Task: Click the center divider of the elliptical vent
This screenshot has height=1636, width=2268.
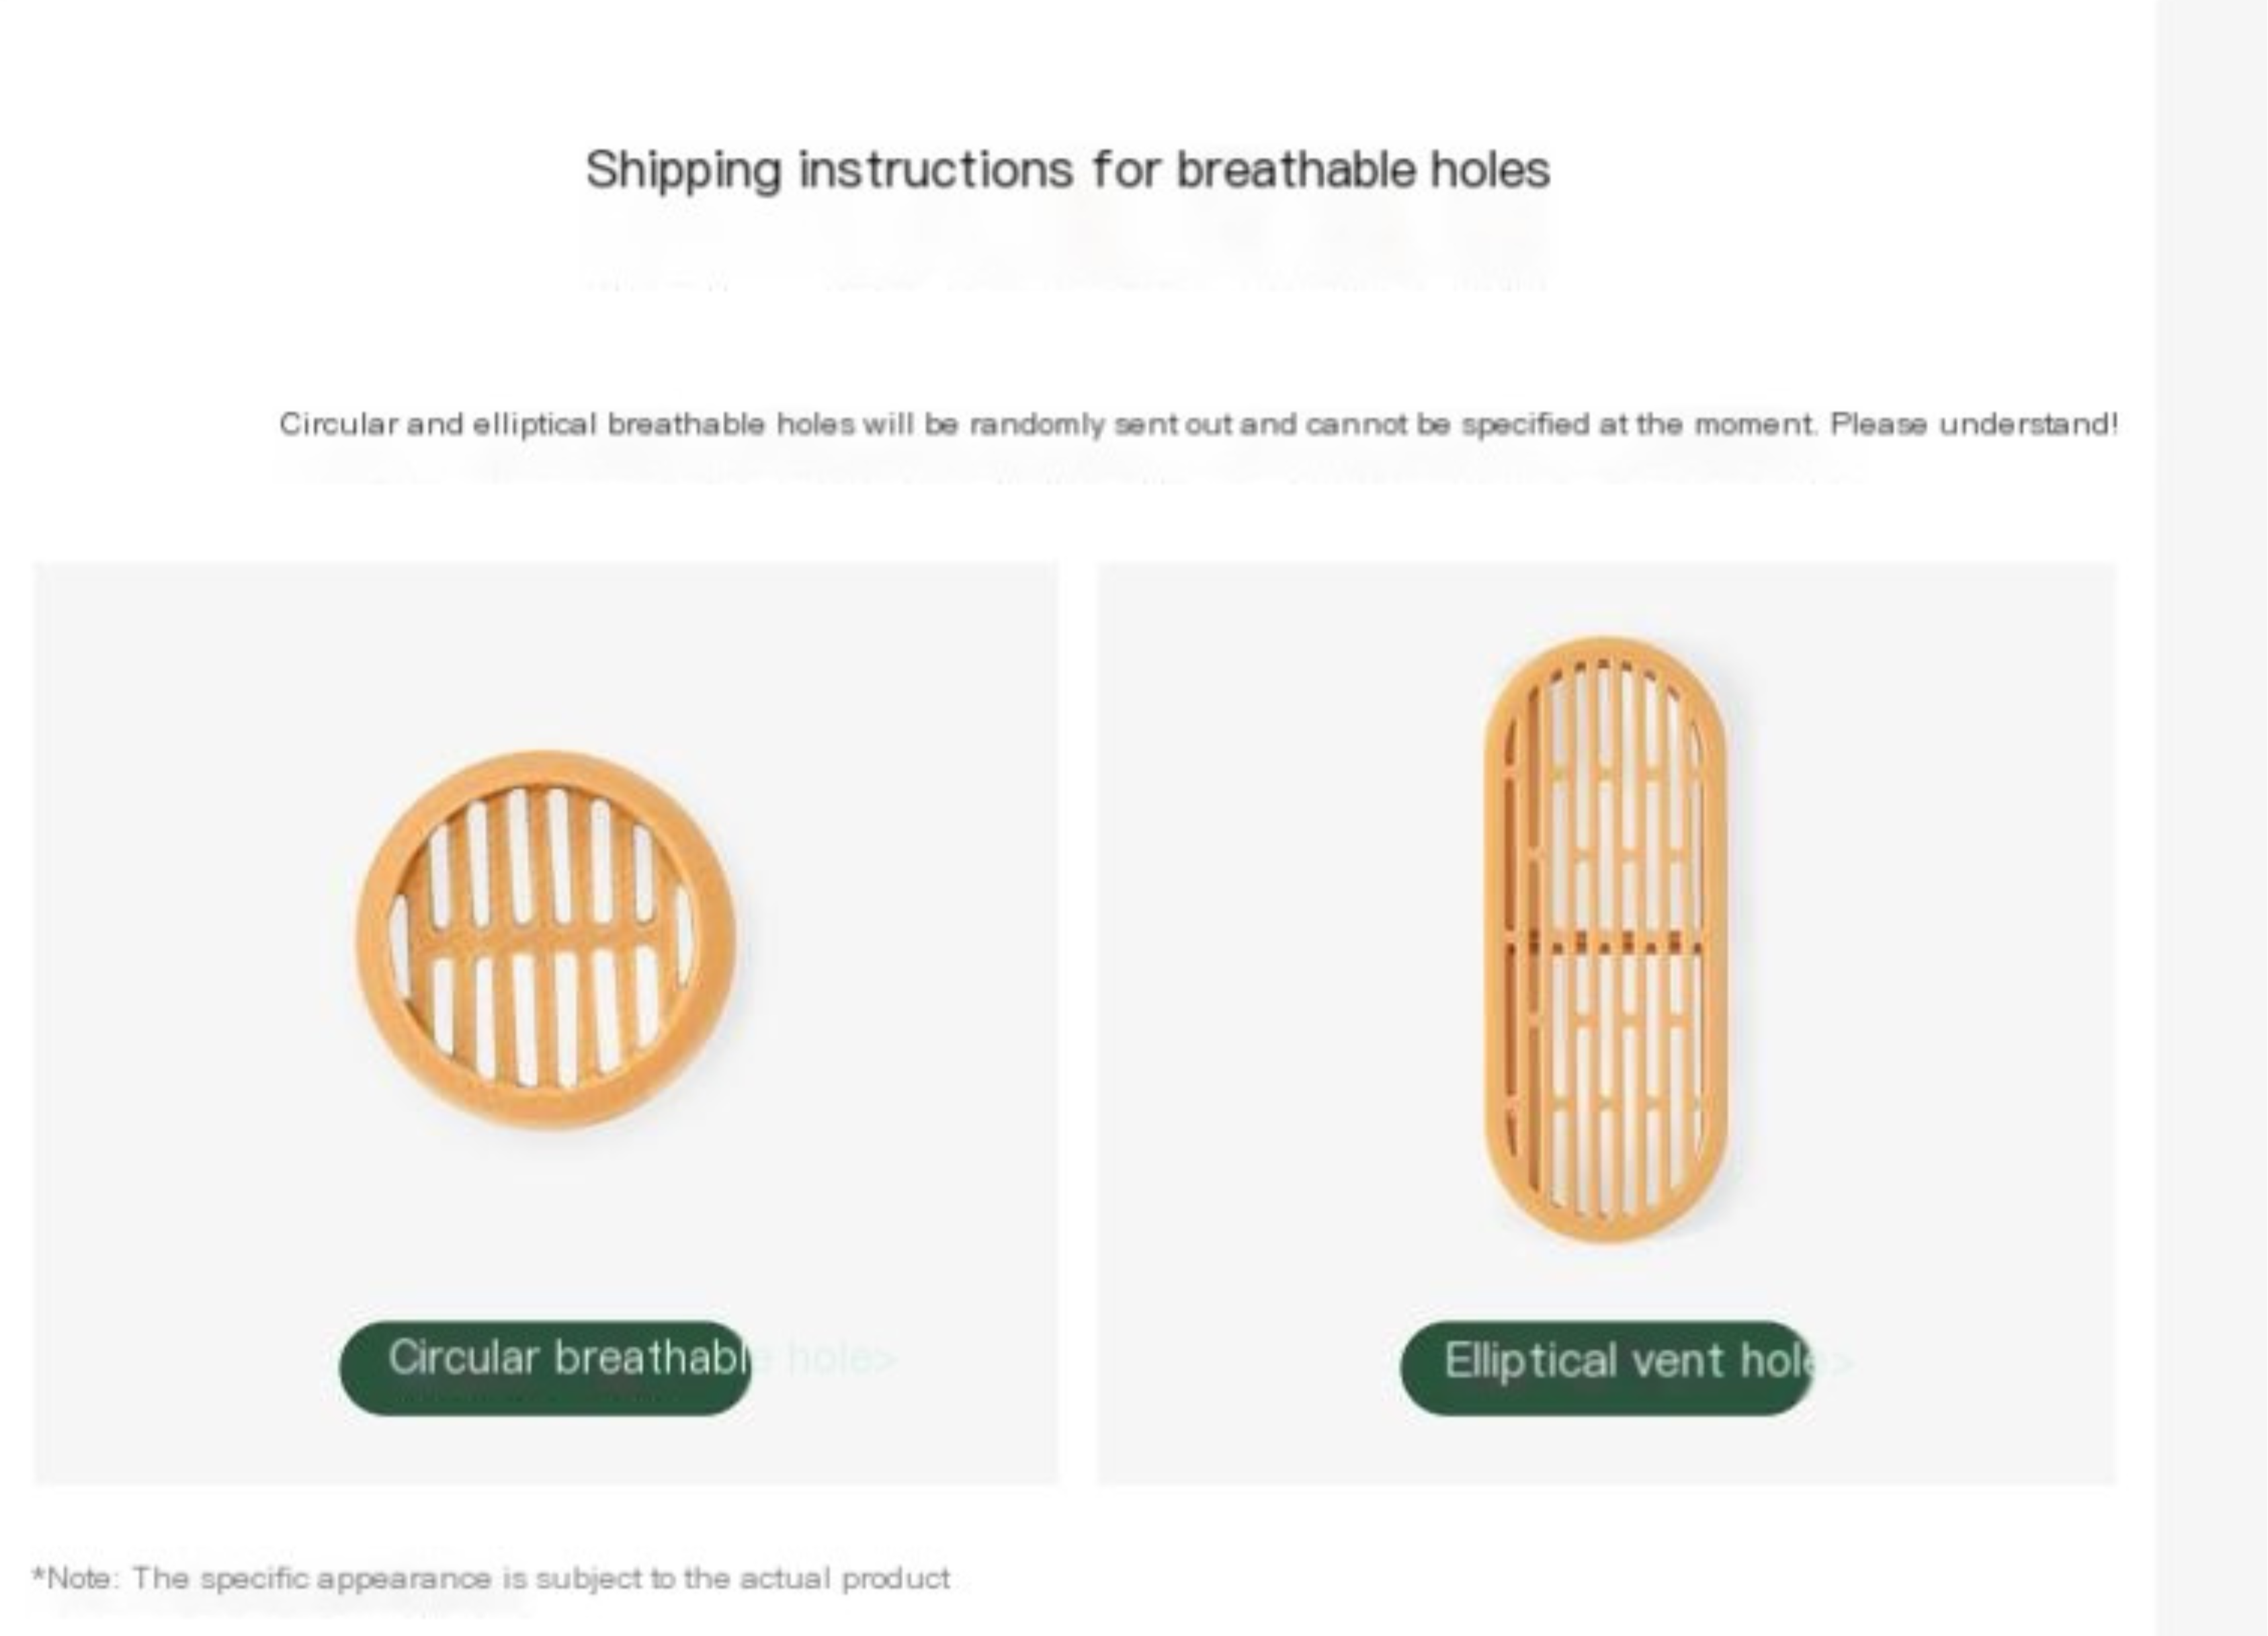Action: 1606,942
